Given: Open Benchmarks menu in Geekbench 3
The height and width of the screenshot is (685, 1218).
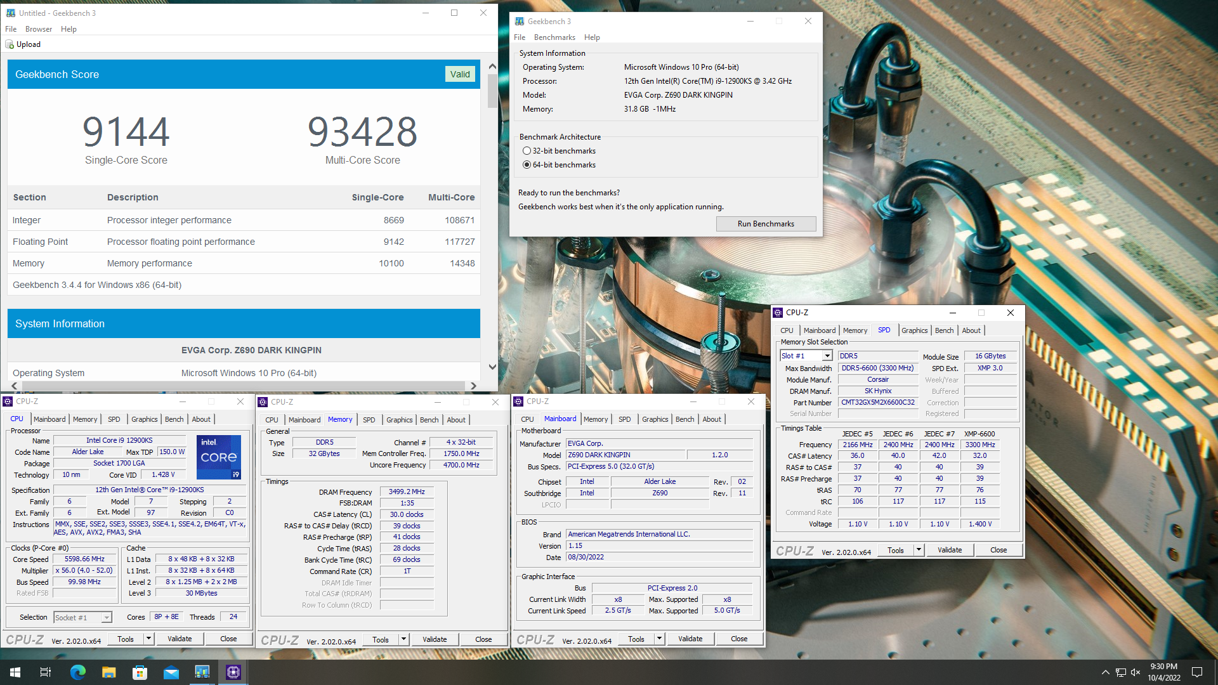Looking at the screenshot, I should [554, 37].
